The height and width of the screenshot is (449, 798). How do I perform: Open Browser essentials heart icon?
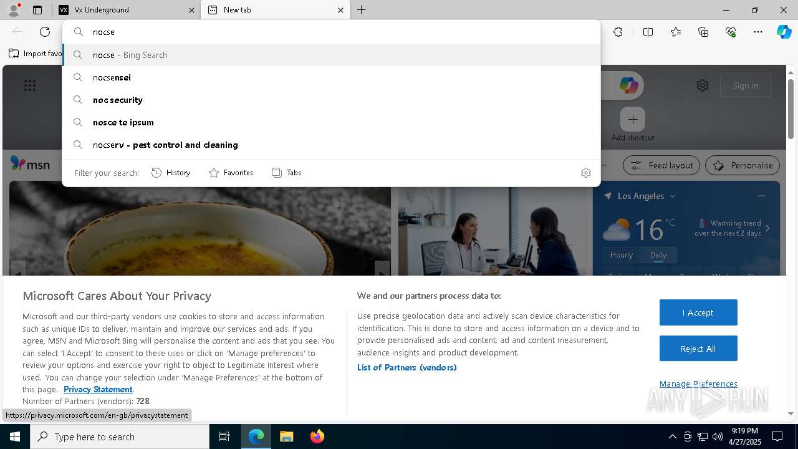pyautogui.click(x=731, y=32)
